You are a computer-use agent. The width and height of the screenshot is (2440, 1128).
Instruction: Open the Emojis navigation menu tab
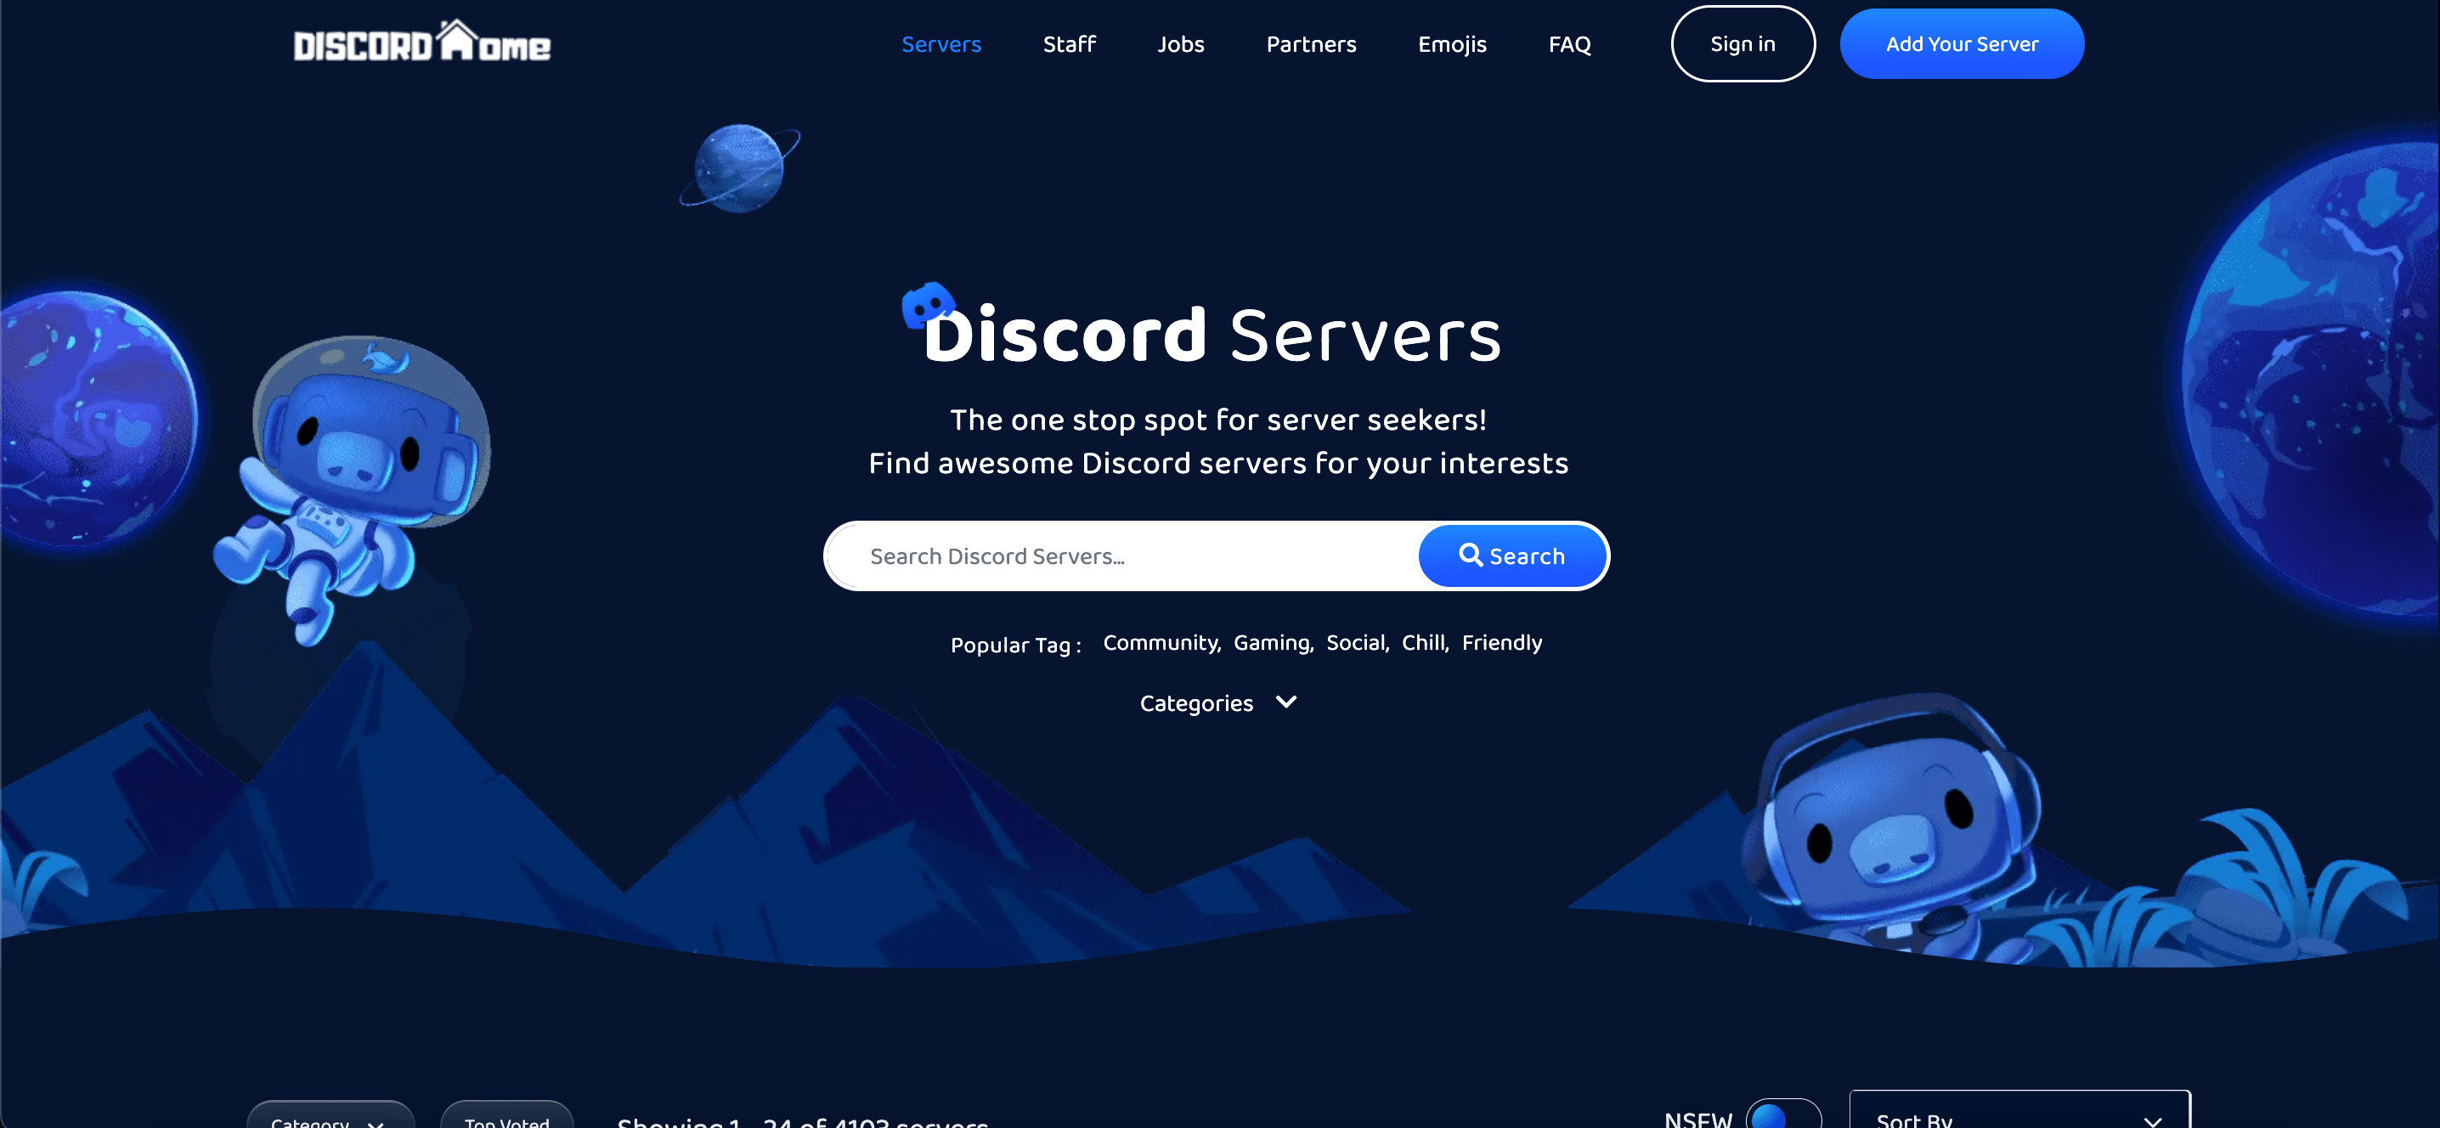(1452, 43)
